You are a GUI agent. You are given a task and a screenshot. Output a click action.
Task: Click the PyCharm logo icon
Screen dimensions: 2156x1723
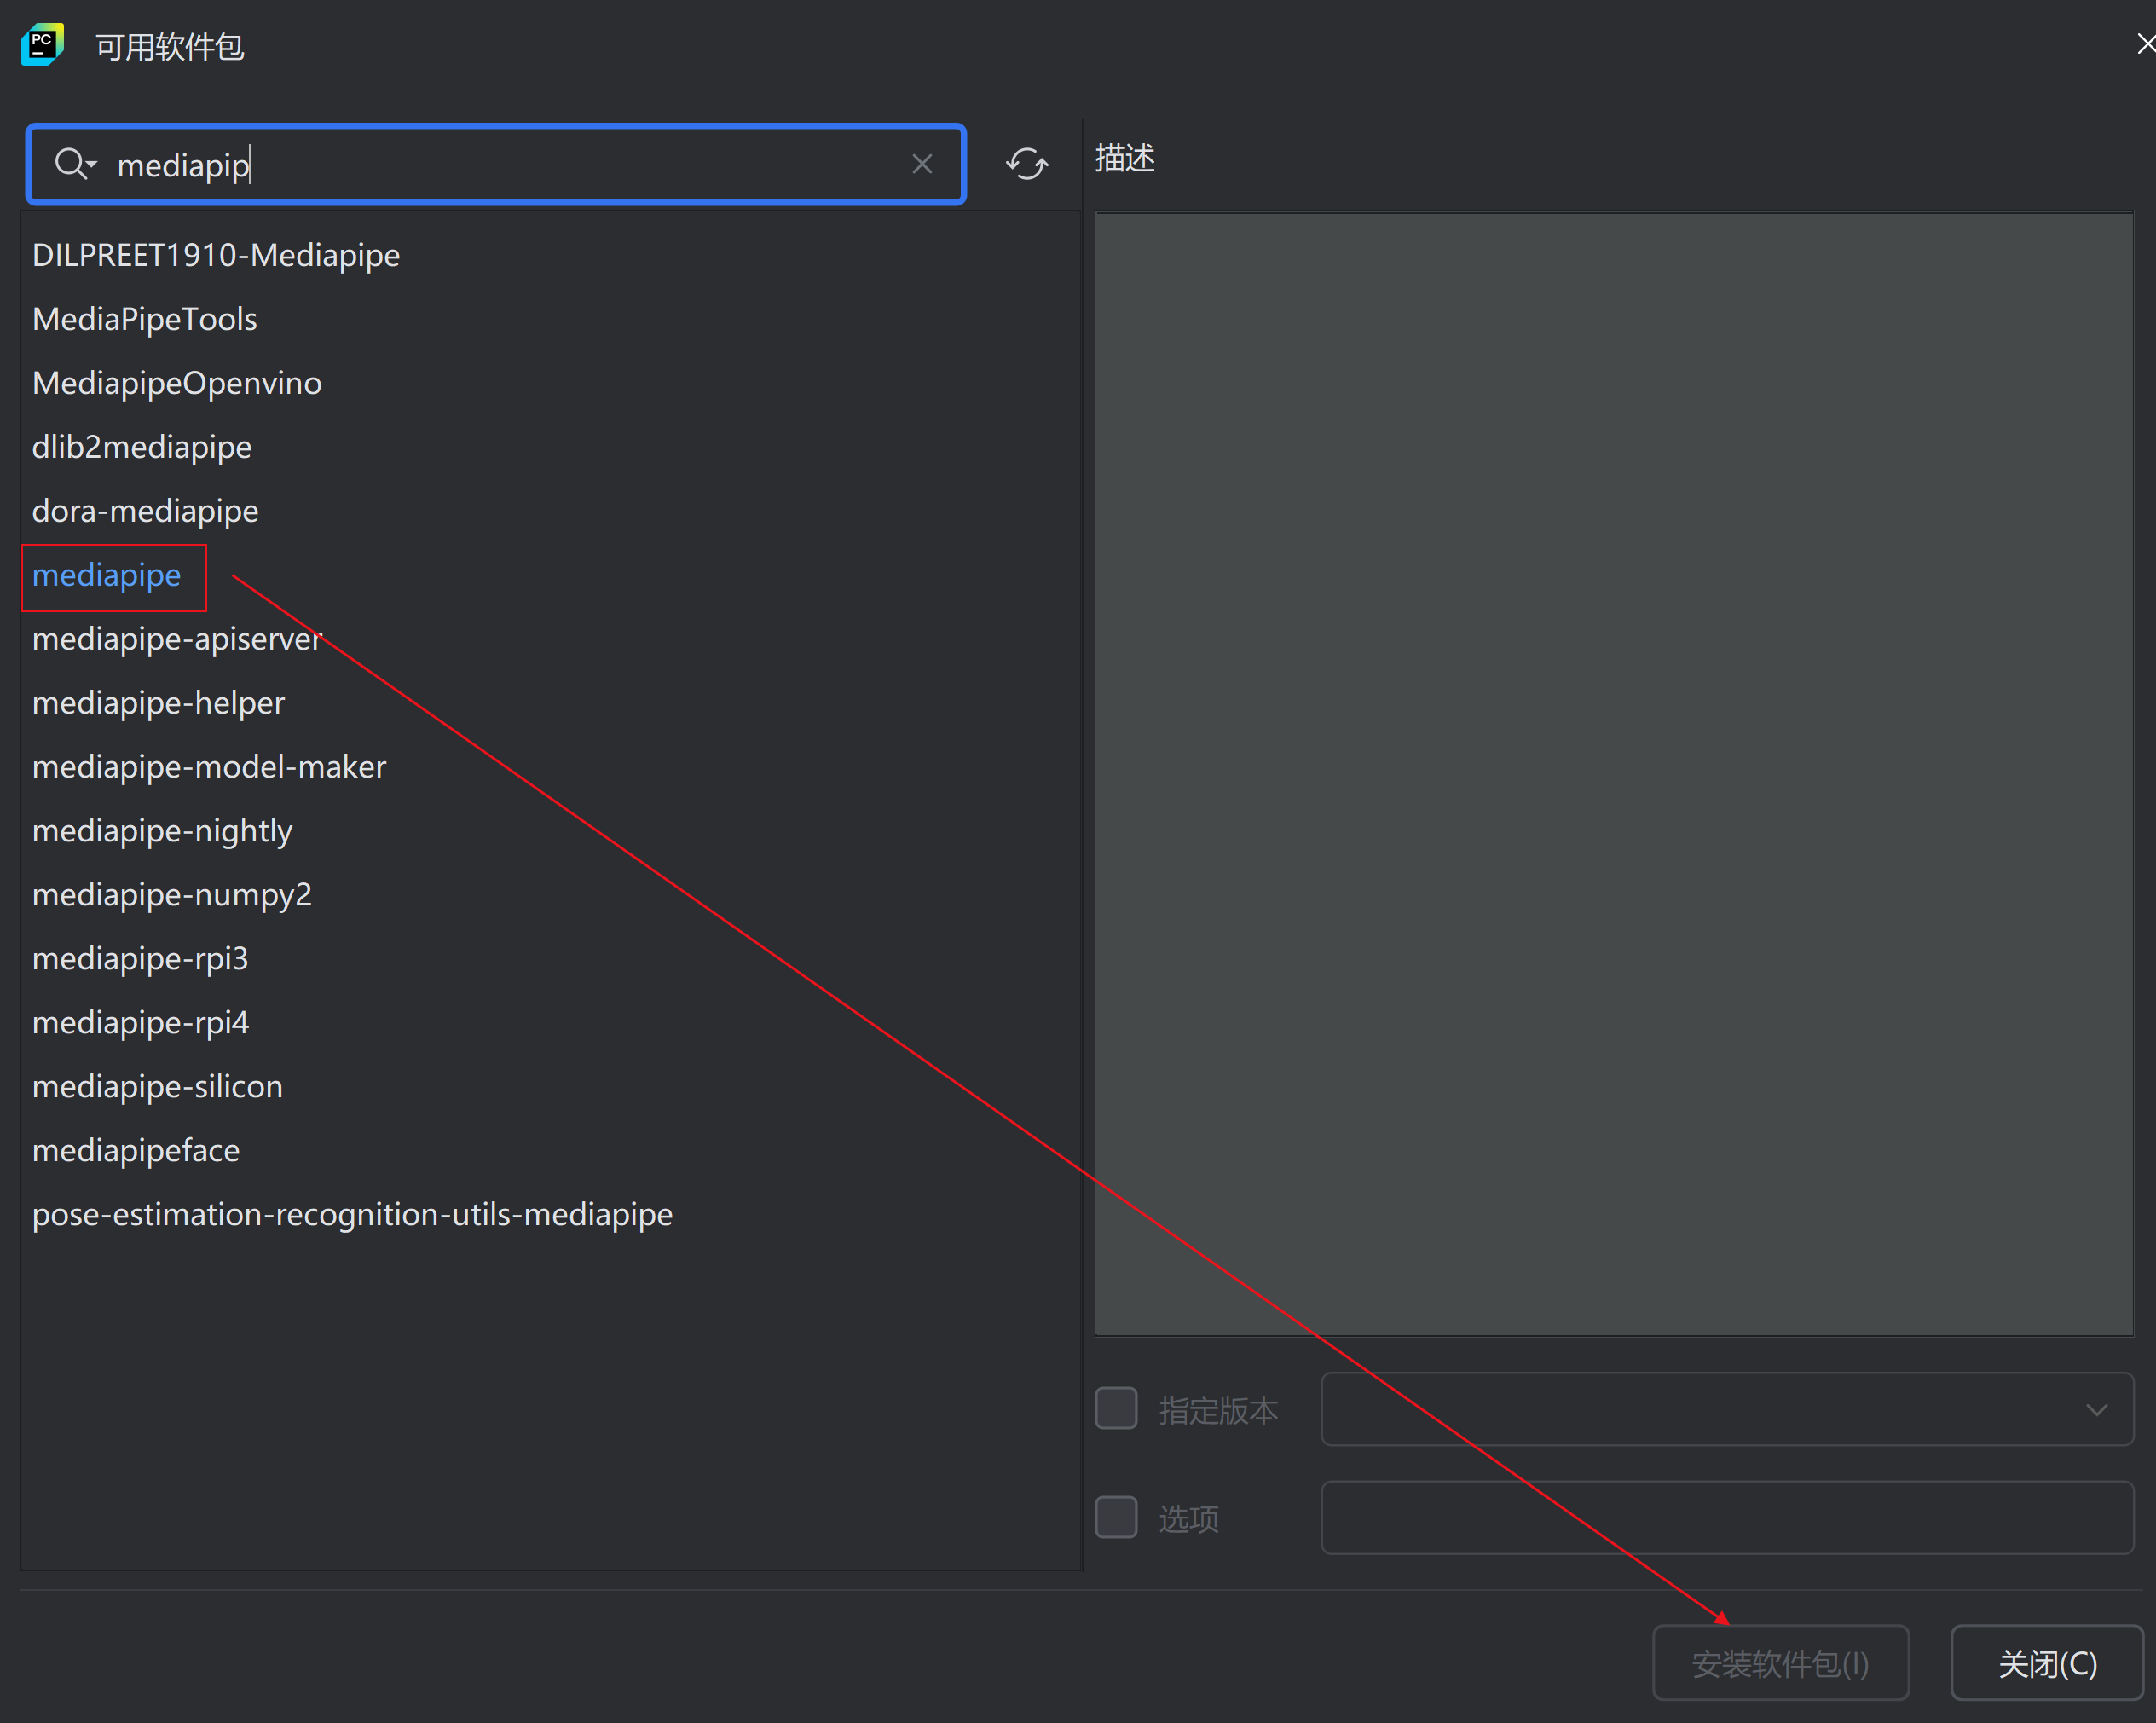coord(42,45)
